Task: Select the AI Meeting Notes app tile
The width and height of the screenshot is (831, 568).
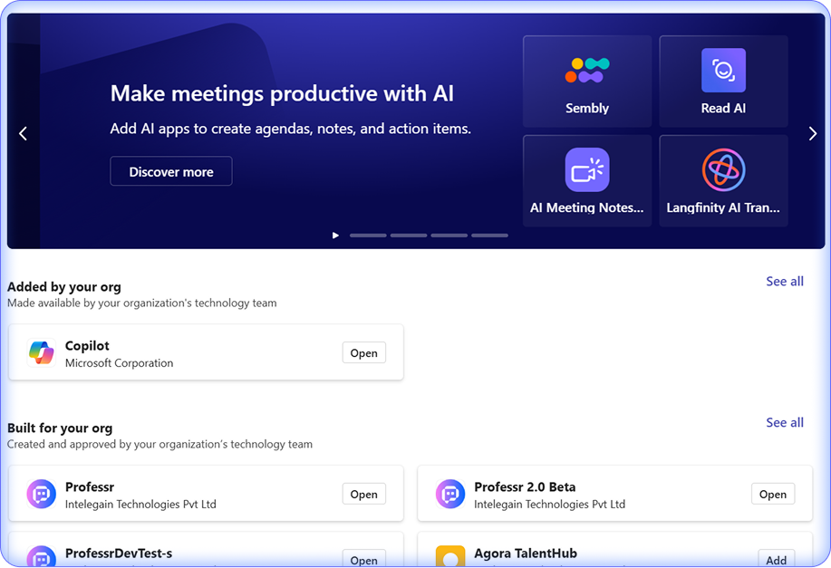Action: click(x=587, y=180)
